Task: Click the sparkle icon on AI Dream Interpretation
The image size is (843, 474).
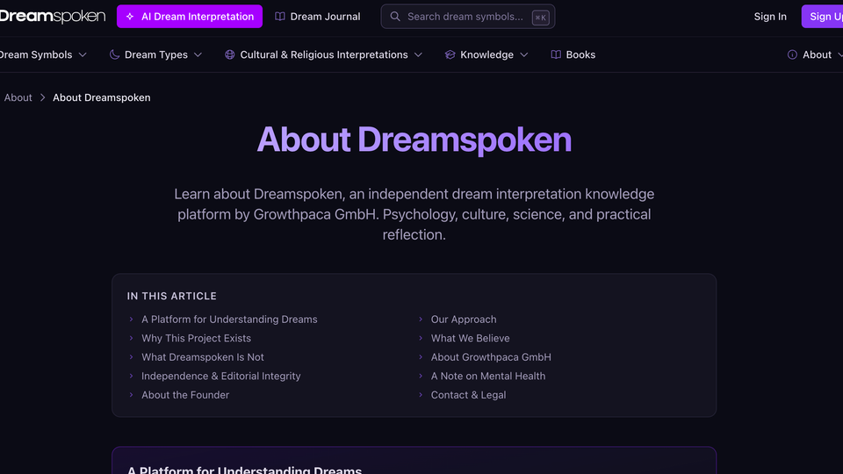Action: 130,17
